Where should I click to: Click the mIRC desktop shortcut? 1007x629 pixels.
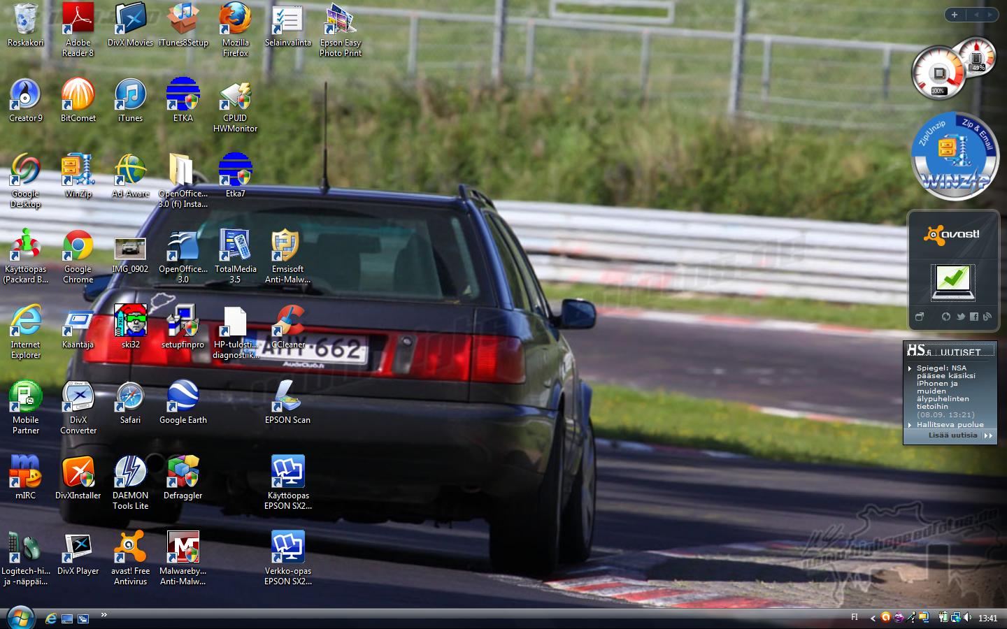[25, 472]
